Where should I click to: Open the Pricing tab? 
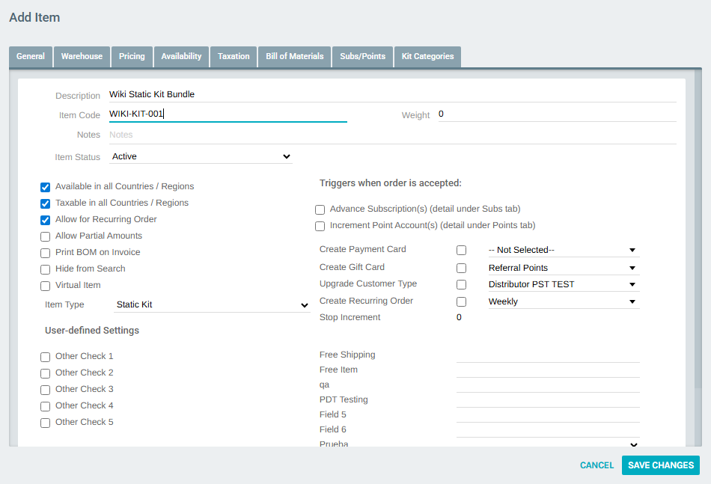coord(132,57)
